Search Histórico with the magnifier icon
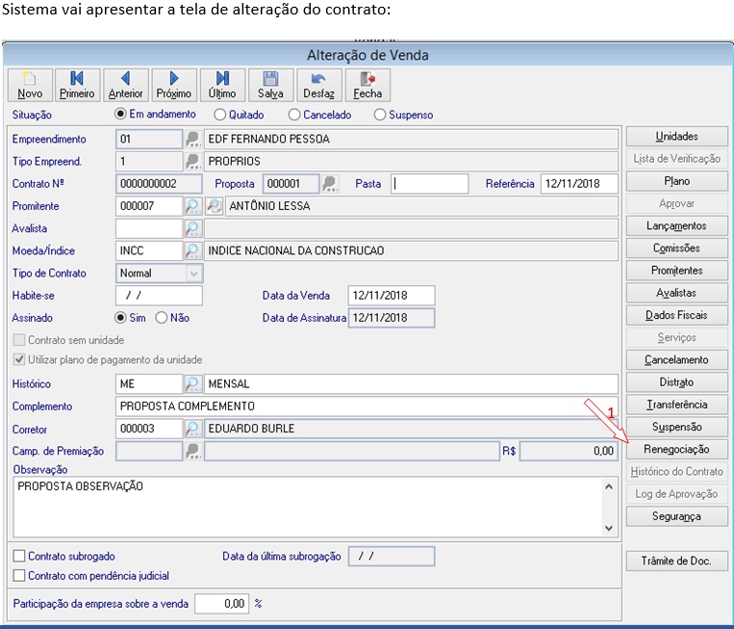This screenshot has width=734, height=629. coord(192,384)
